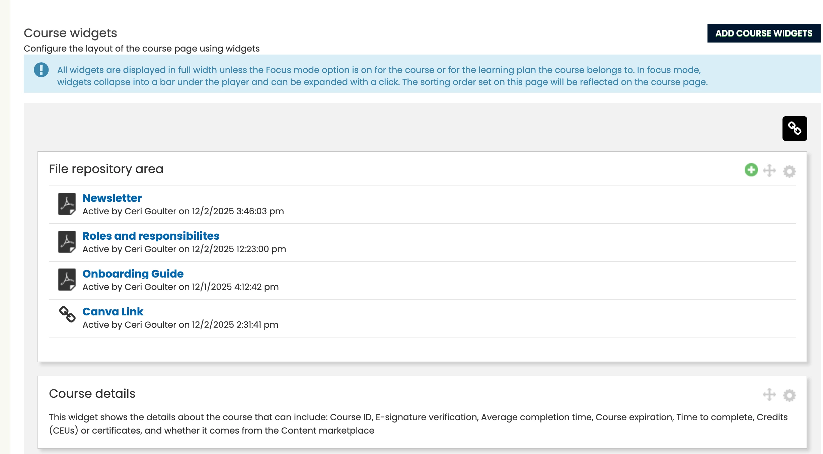
Task: Open the Onboarding Guide link
Action: 133,274
